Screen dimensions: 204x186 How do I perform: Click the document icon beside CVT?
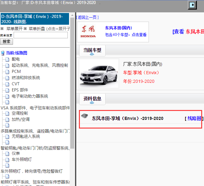tap(7, 84)
